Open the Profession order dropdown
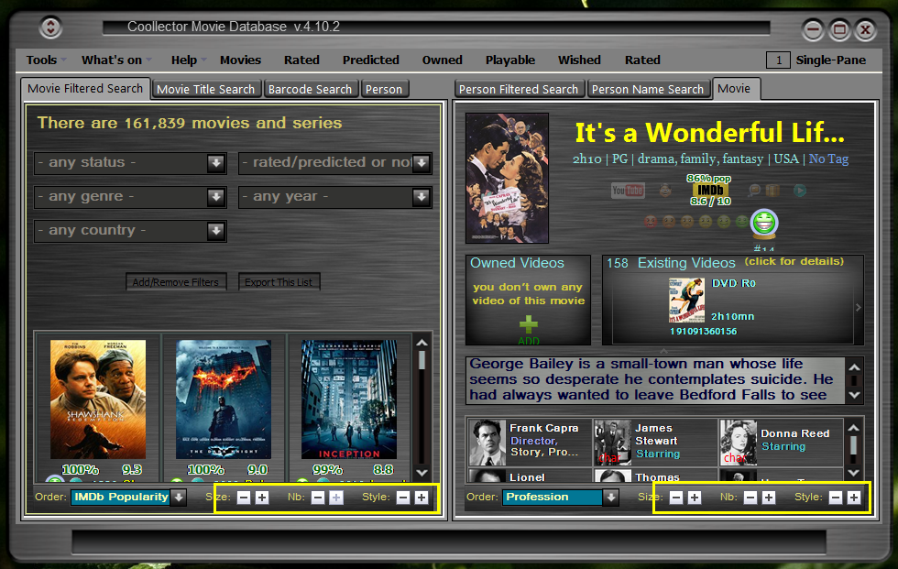898x569 pixels. (561, 497)
